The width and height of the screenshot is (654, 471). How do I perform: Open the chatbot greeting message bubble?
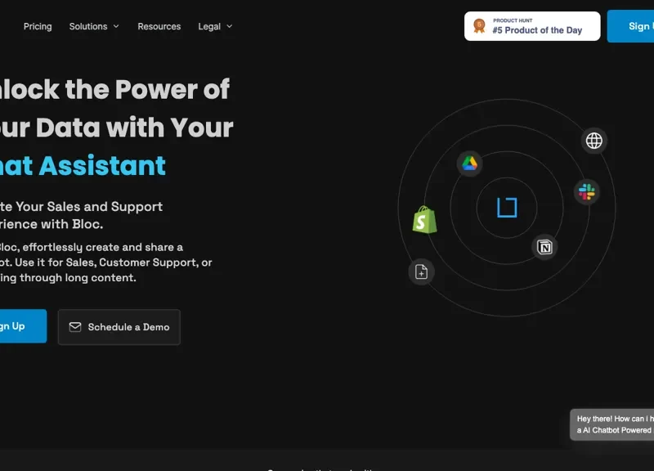(613, 424)
